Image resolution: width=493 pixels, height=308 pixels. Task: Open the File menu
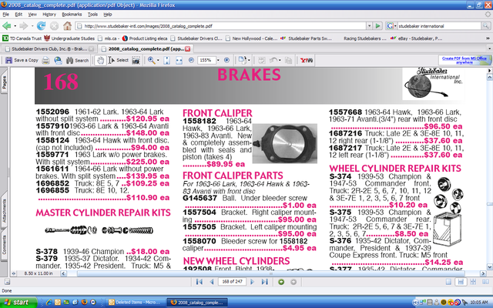[x=5, y=15]
